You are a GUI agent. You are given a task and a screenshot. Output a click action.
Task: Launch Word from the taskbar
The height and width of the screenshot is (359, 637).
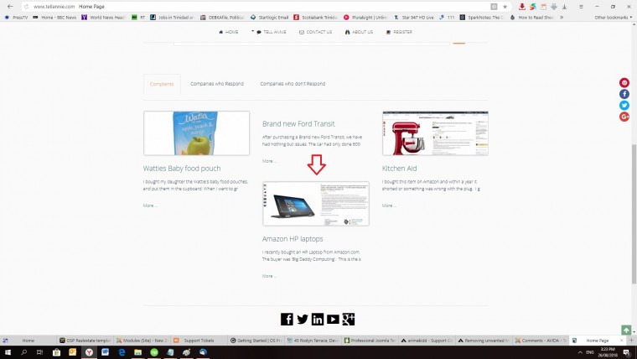105,352
